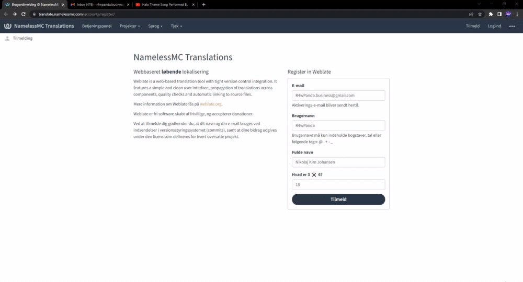Switch to the Halo Theme Song YouTube tab
Screen dimensions: 523x282
point(165,5)
